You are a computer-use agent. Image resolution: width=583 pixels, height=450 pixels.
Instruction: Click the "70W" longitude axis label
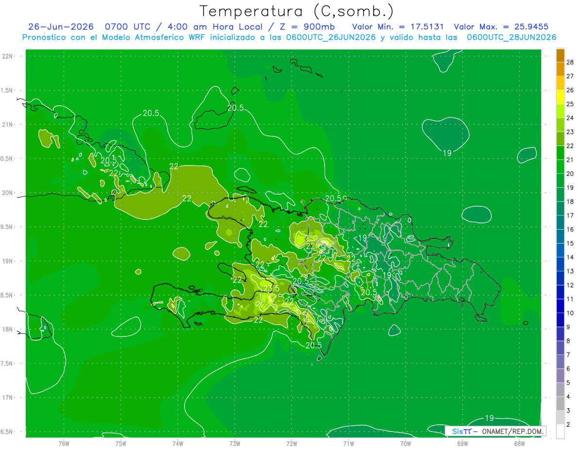tap(406, 443)
